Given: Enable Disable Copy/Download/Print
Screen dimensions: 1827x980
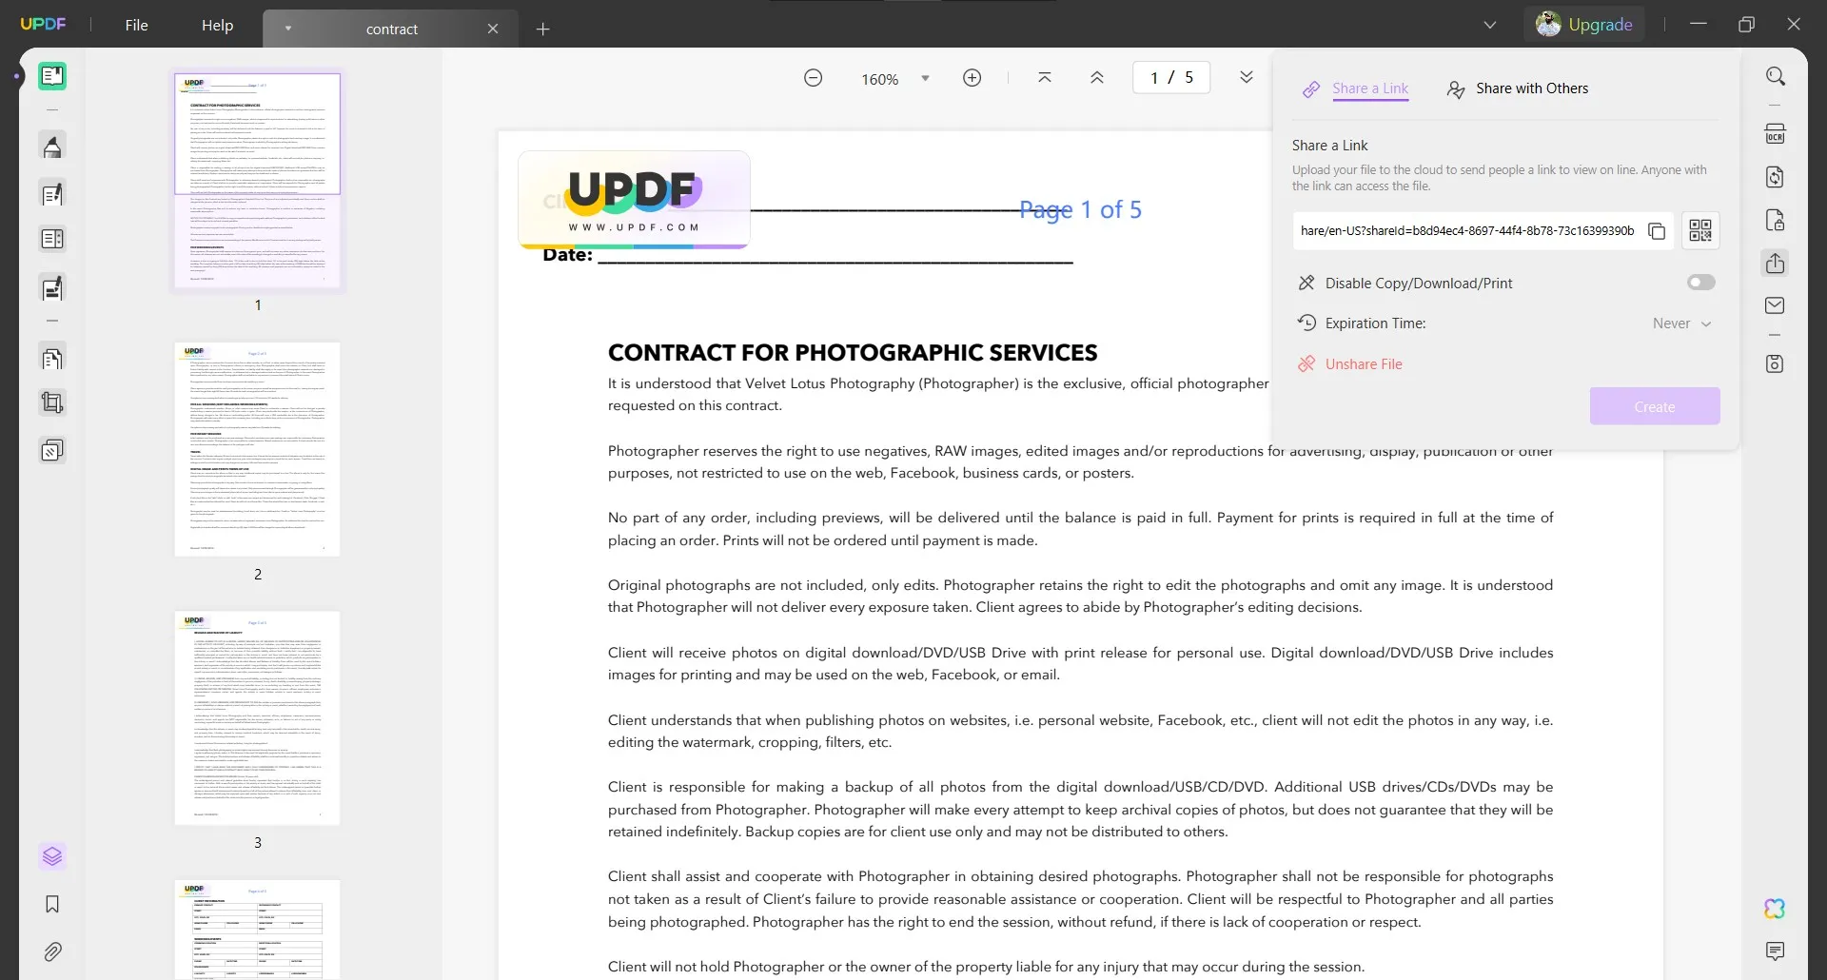Looking at the screenshot, I should pyautogui.click(x=1700, y=283).
